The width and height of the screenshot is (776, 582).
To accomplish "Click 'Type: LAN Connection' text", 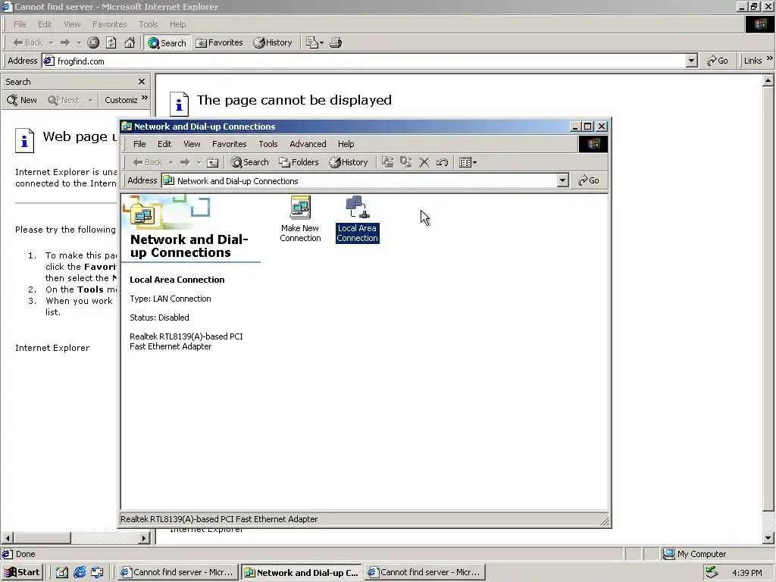I will [171, 299].
